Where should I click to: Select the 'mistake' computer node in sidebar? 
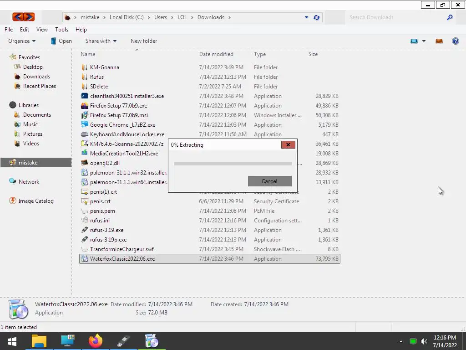click(35, 163)
